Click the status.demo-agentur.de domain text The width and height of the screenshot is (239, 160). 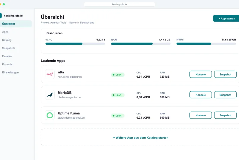click(71, 118)
